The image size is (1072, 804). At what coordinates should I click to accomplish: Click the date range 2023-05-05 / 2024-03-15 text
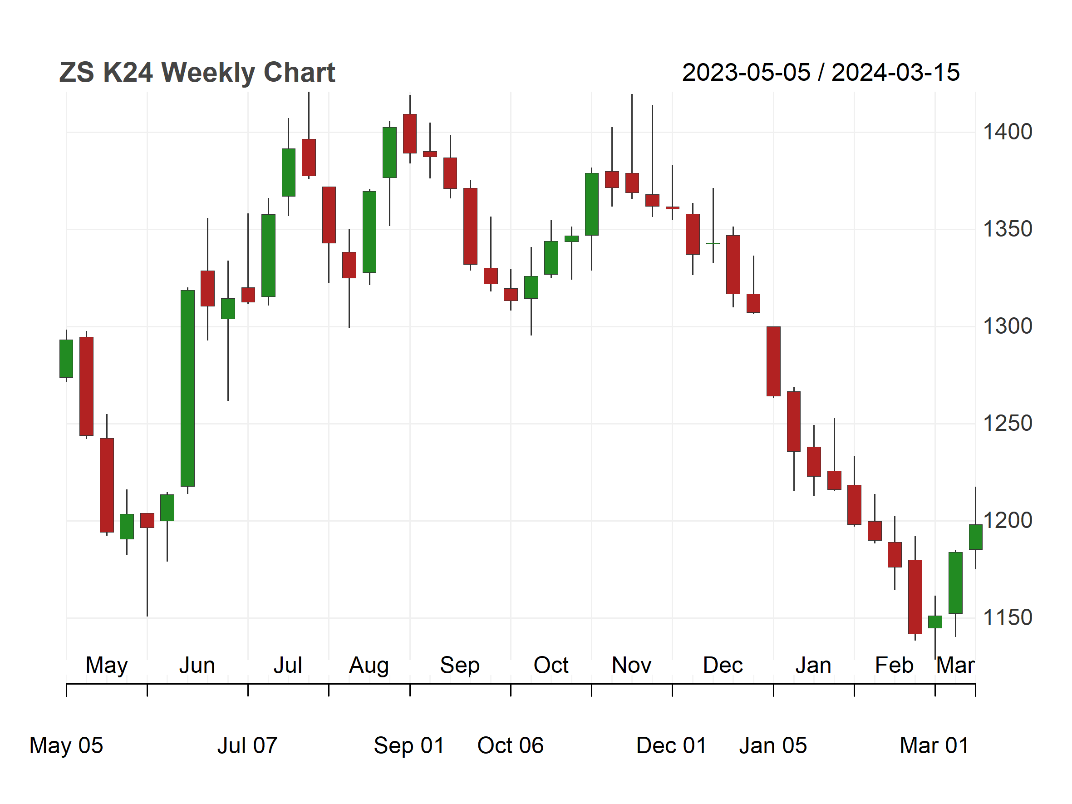coord(821,73)
